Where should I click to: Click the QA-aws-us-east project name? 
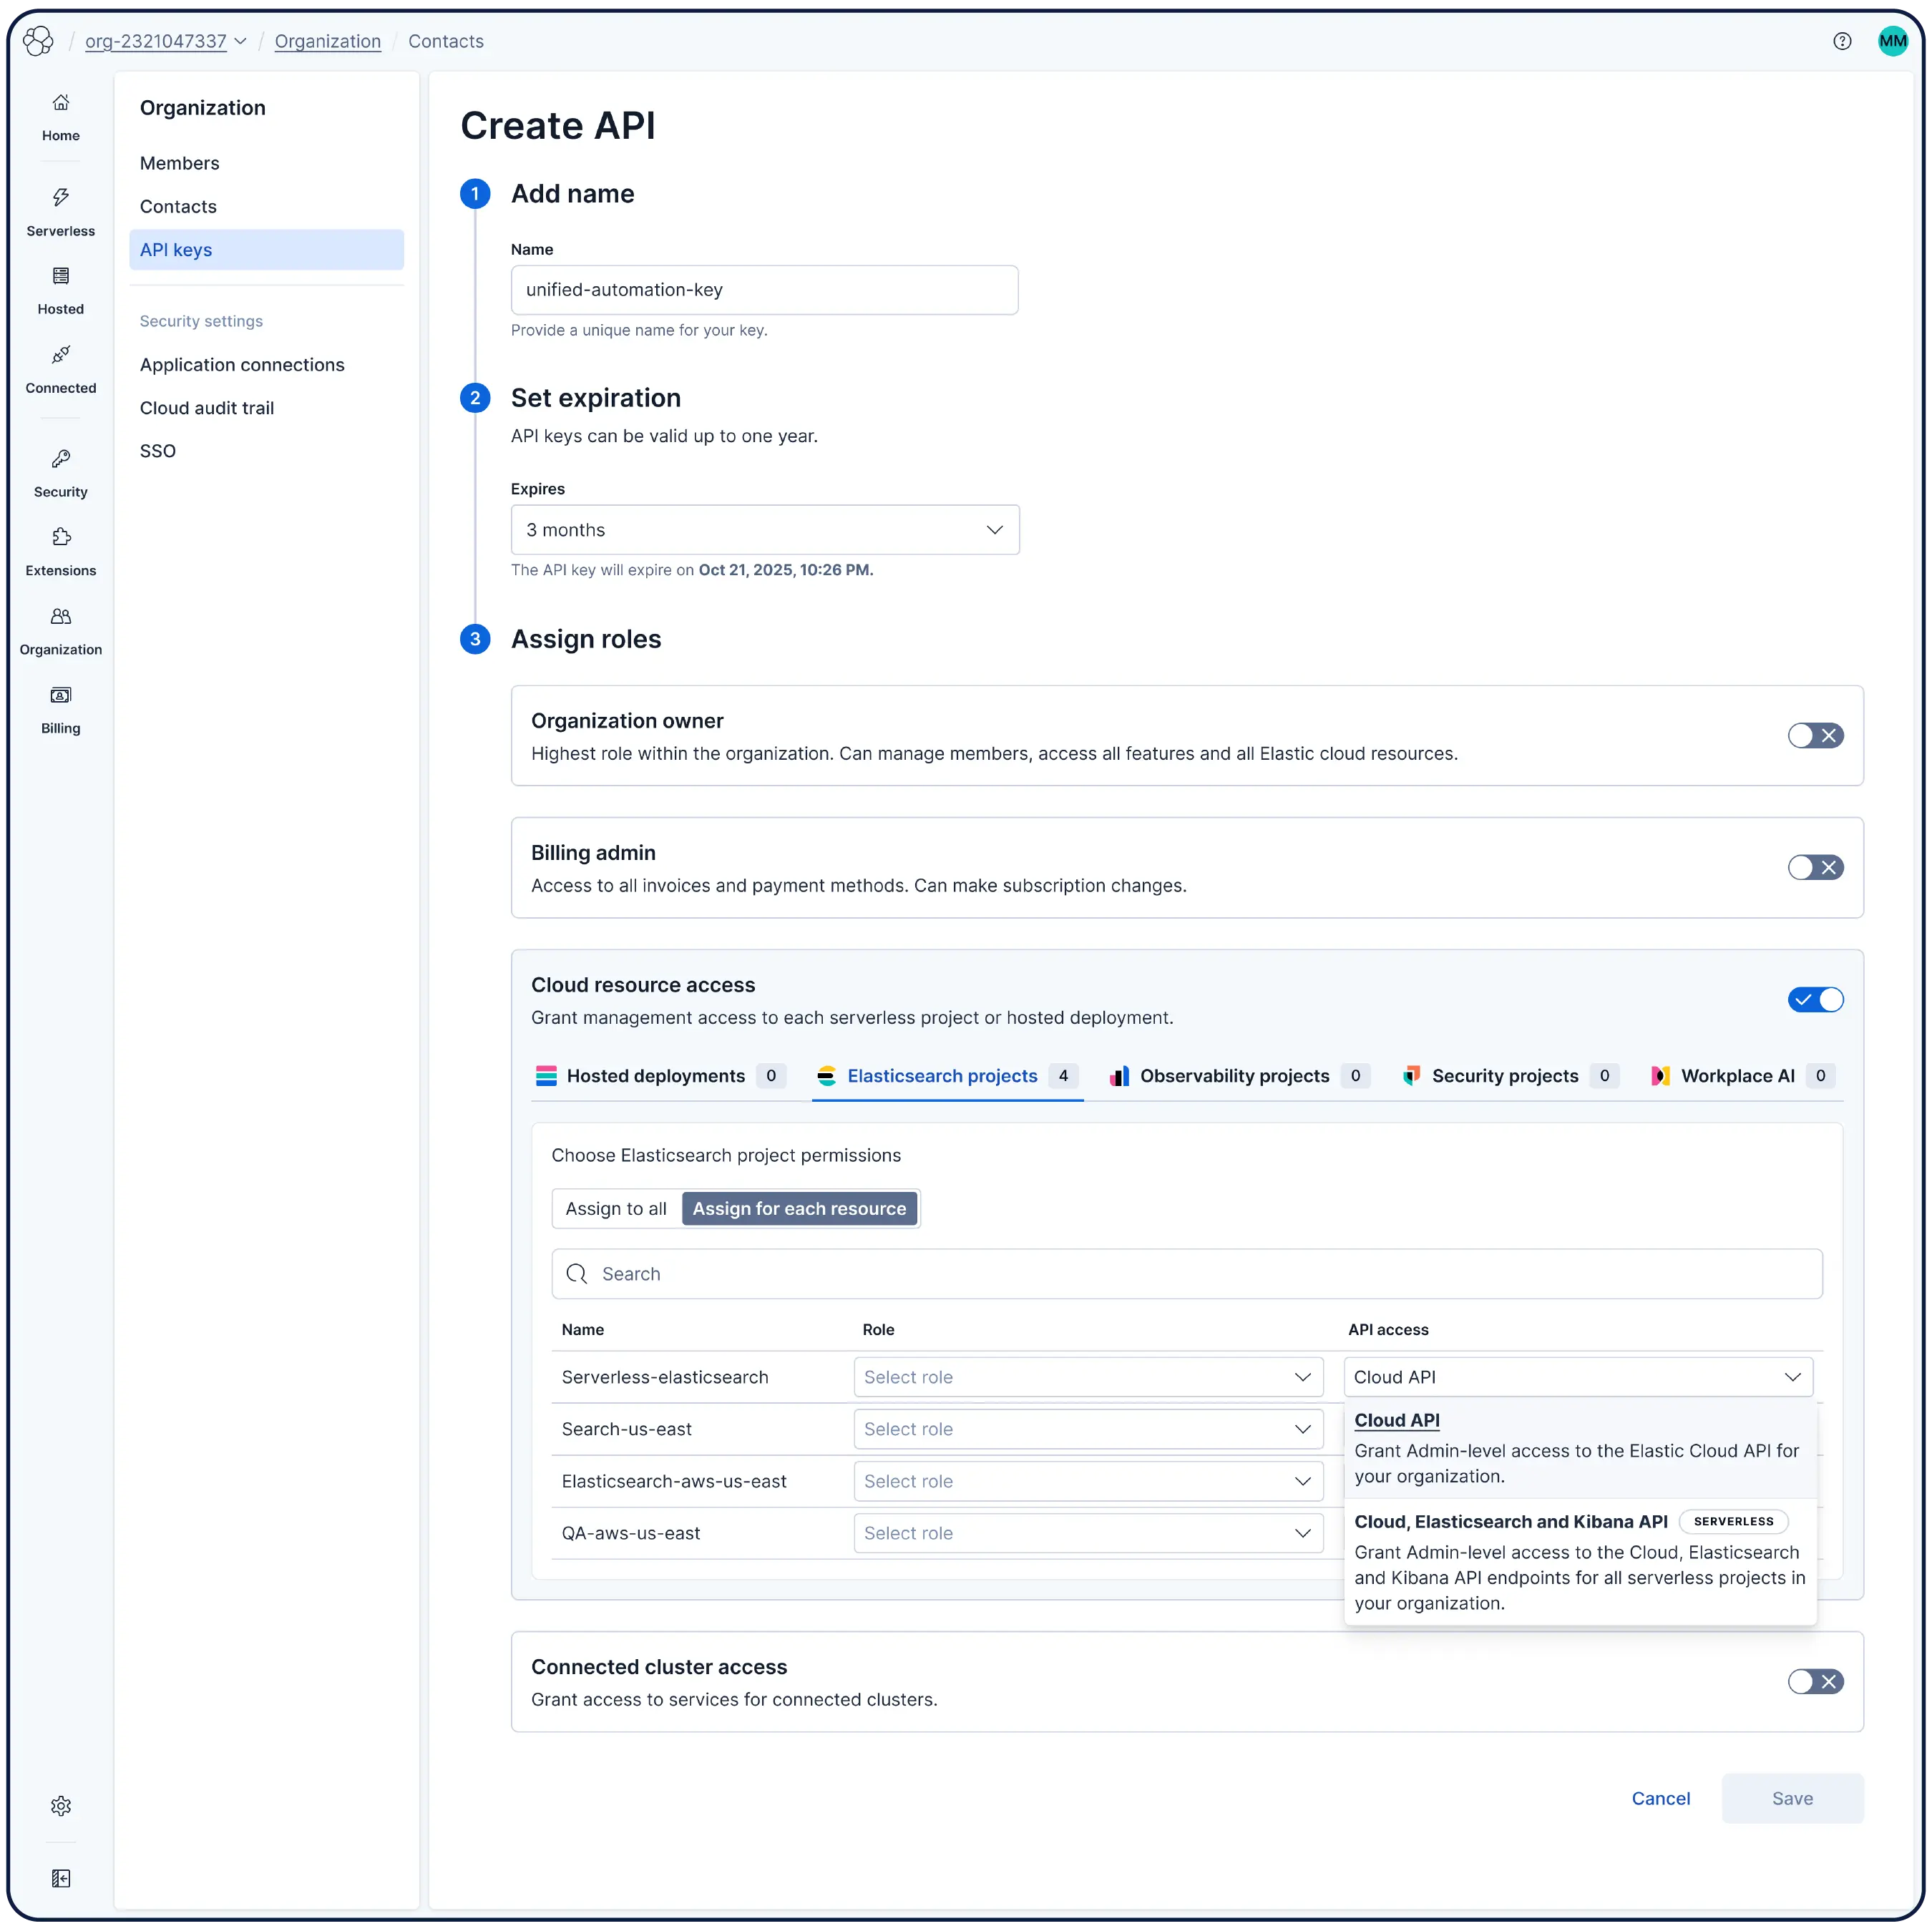[x=631, y=1533]
